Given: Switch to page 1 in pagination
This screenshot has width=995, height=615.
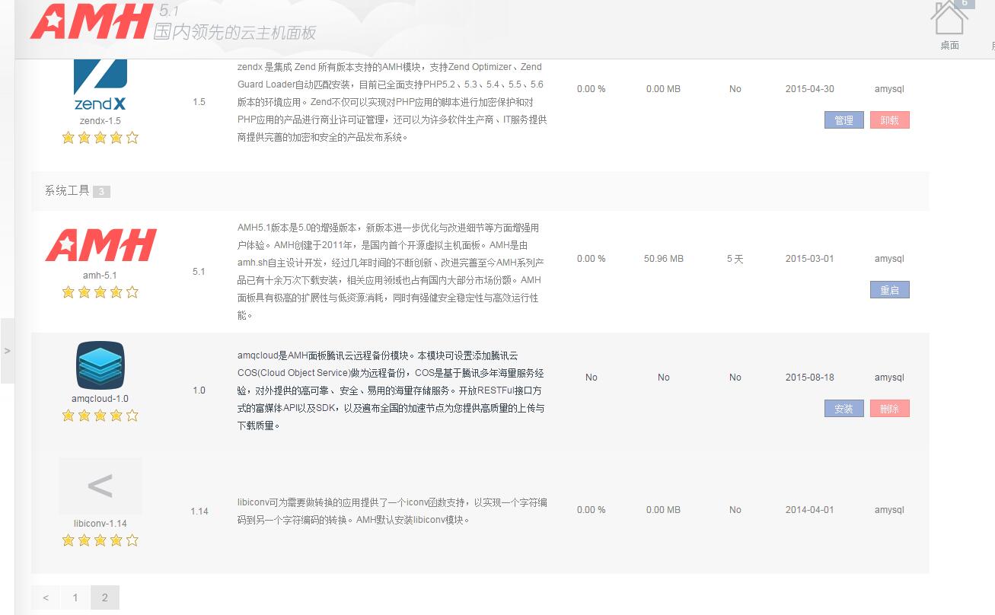Looking at the screenshot, I should click(75, 597).
